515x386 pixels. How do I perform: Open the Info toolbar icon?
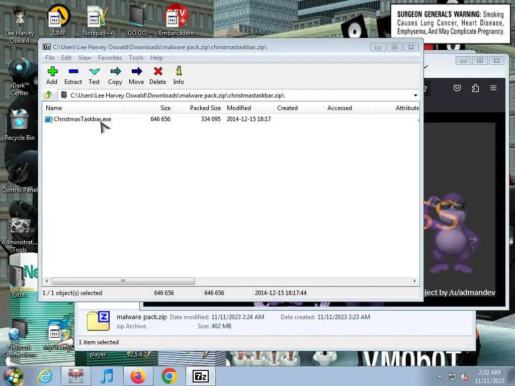coord(179,76)
